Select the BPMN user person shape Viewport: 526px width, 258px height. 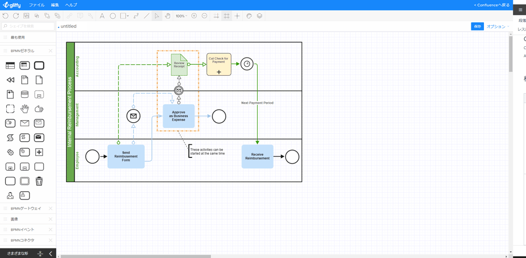11,195
